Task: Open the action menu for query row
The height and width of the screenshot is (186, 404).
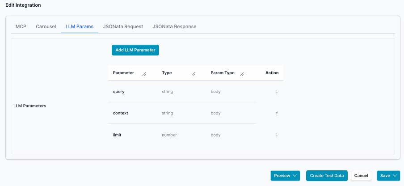Action: click(x=277, y=92)
